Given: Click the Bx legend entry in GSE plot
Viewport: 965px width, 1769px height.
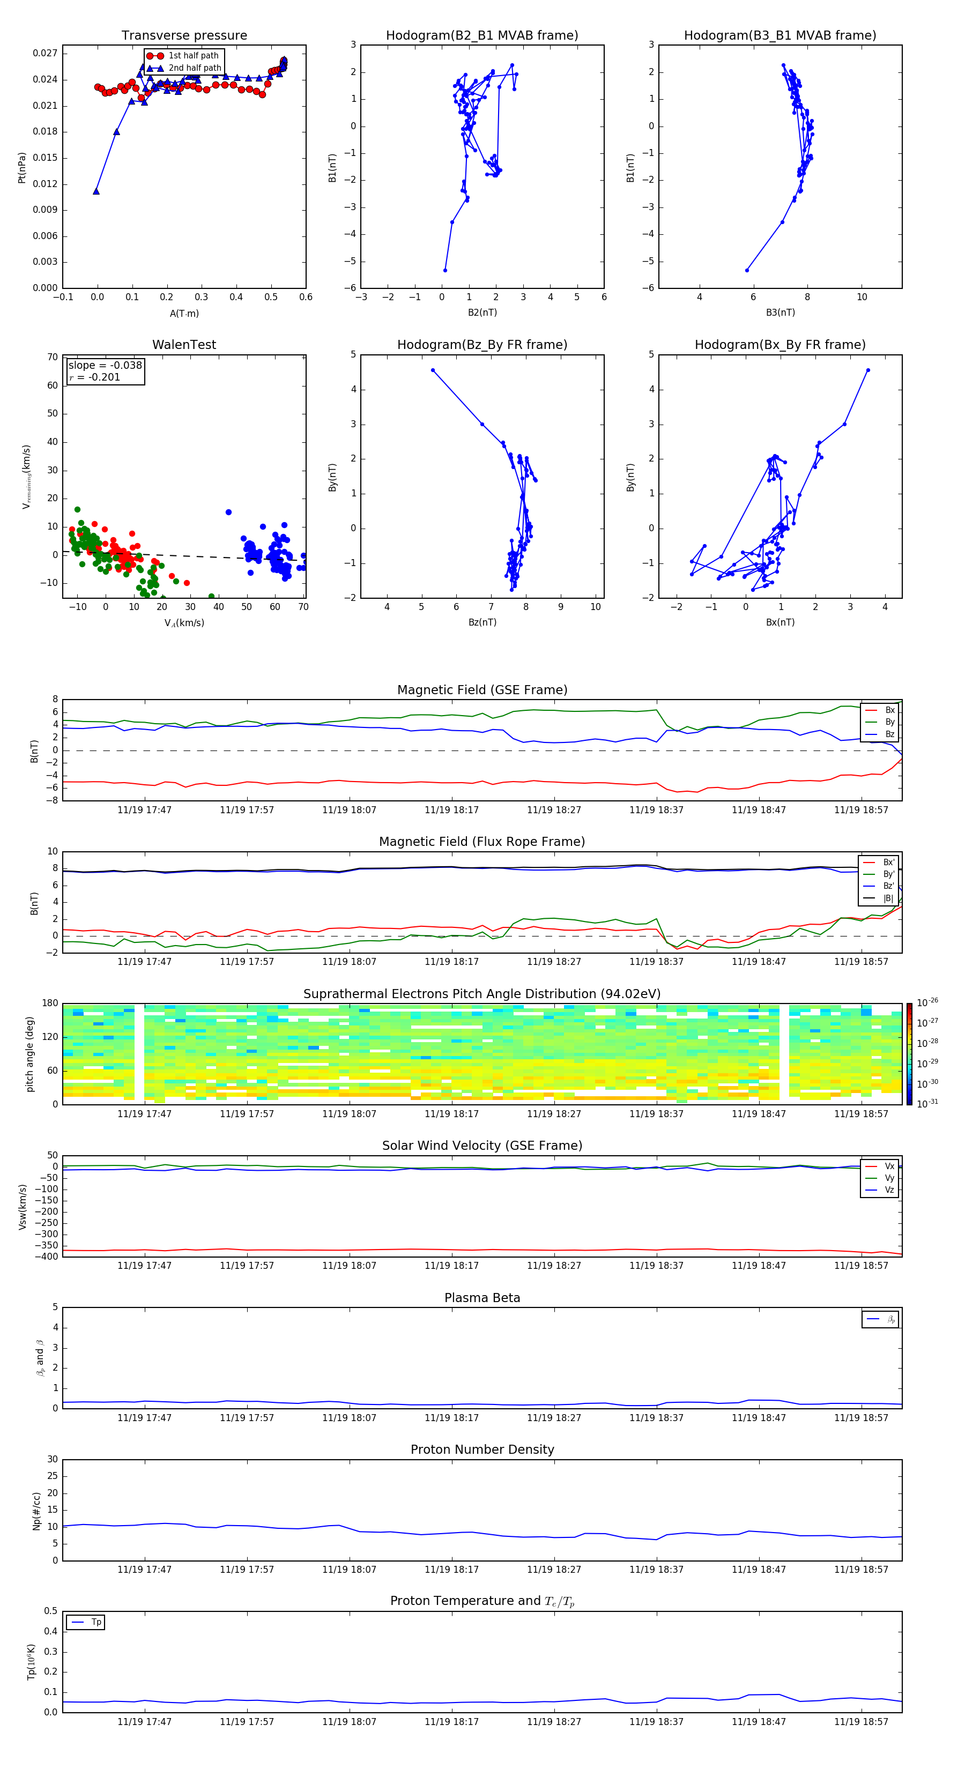Looking at the screenshot, I should (x=880, y=710).
